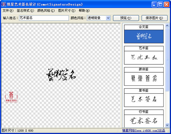
Task: Open the 签名样式 menu
Action: coord(25,11)
